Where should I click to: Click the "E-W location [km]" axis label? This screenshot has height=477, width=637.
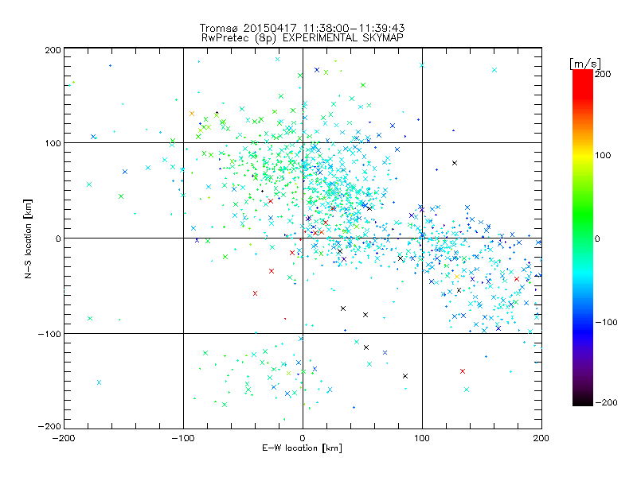click(x=302, y=448)
